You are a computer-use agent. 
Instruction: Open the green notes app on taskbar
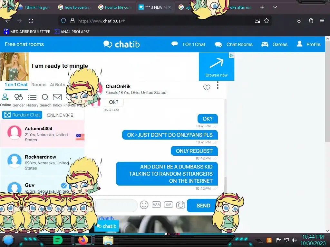point(58,240)
